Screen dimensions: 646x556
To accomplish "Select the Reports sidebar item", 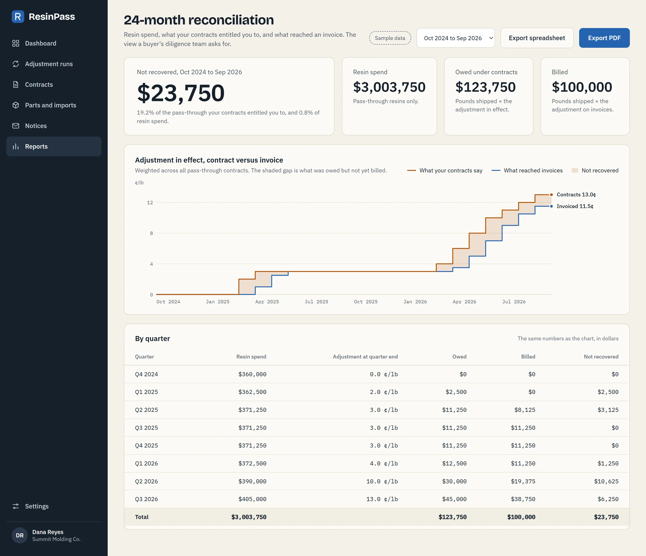I will pos(54,146).
